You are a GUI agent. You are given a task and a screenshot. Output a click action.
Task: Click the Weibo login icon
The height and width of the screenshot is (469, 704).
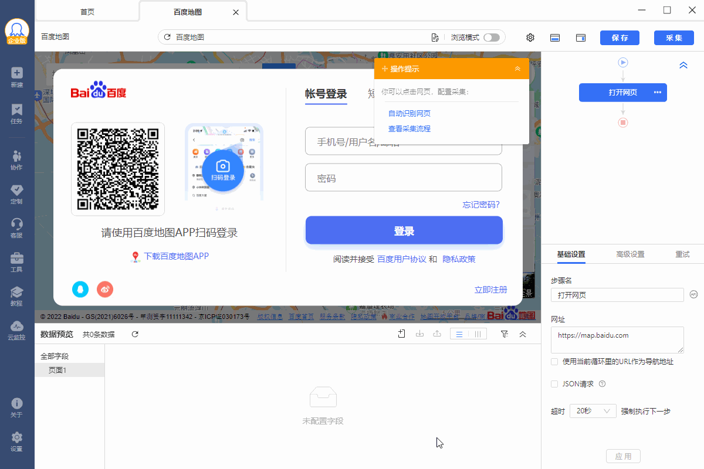point(105,289)
